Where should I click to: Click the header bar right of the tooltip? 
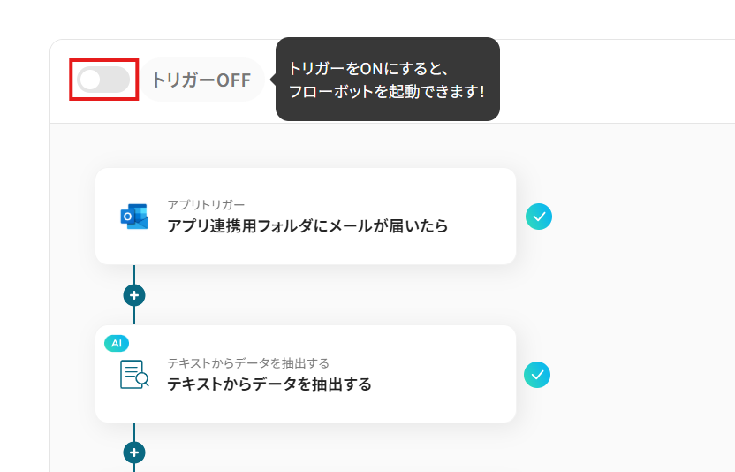pos(618,80)
